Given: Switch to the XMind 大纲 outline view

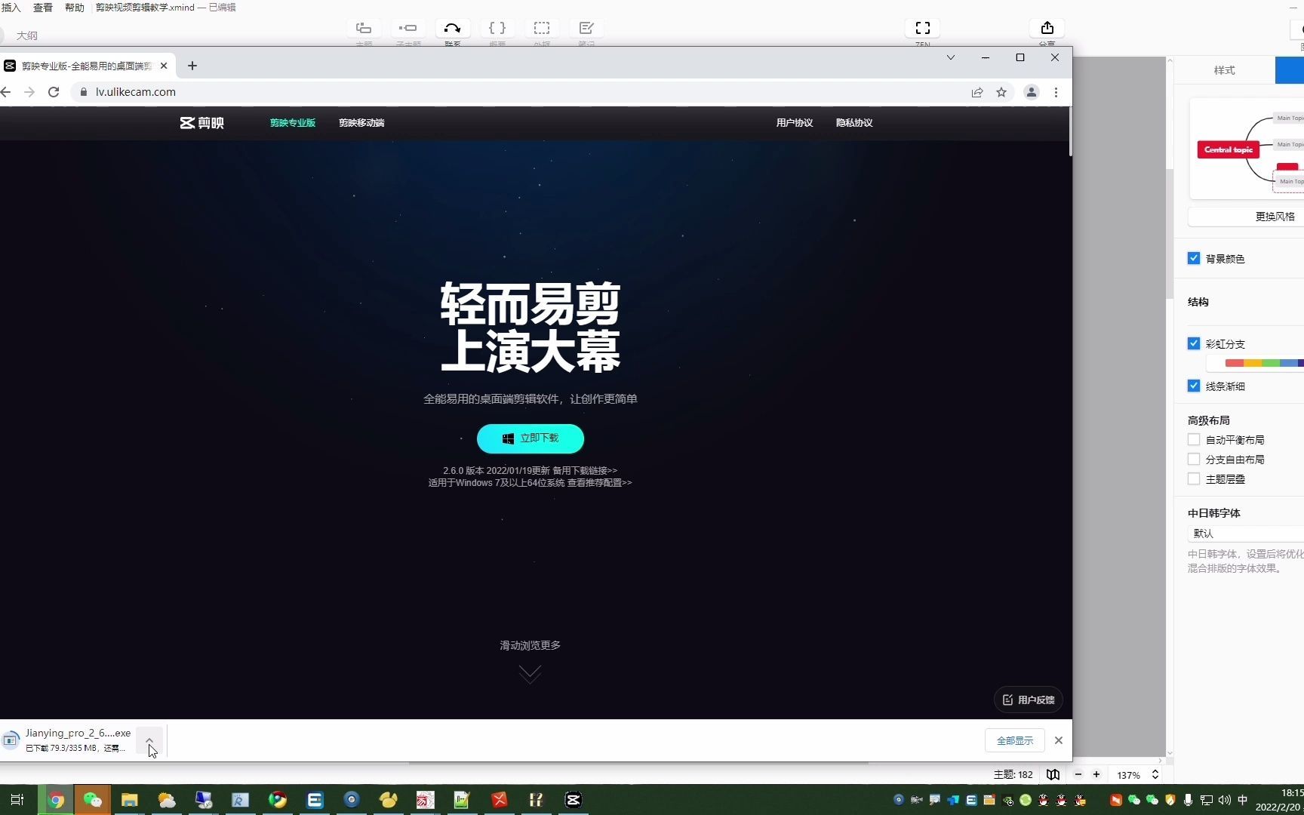Looking at the screenshot, I should click(x=27, y=35).
